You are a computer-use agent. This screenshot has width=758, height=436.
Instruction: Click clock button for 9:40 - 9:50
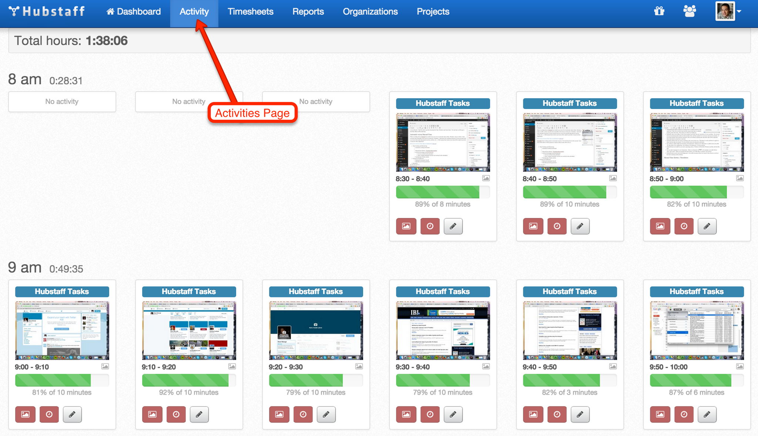click(557, 415)
